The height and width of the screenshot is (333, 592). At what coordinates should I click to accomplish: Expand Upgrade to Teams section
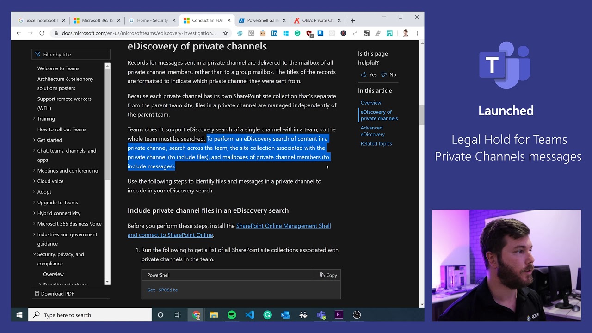tap(34, 203)
